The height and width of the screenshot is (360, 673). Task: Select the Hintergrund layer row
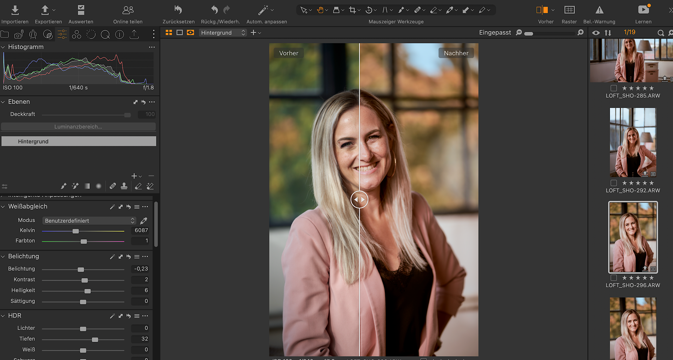[79, 141]
